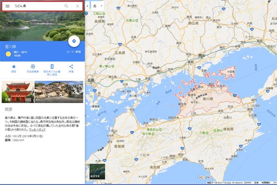Open the red temple photo thumbnail
277x185 pixels.
pyautogui.click(x=18, y=92)
